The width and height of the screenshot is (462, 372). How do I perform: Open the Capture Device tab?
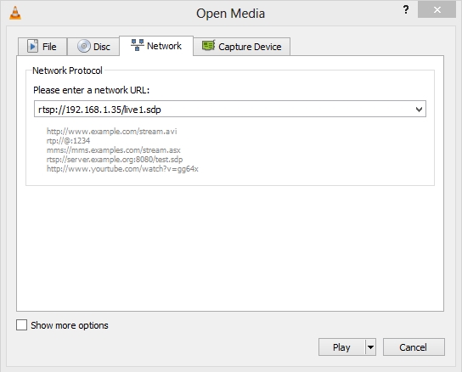tap(241, 46)
